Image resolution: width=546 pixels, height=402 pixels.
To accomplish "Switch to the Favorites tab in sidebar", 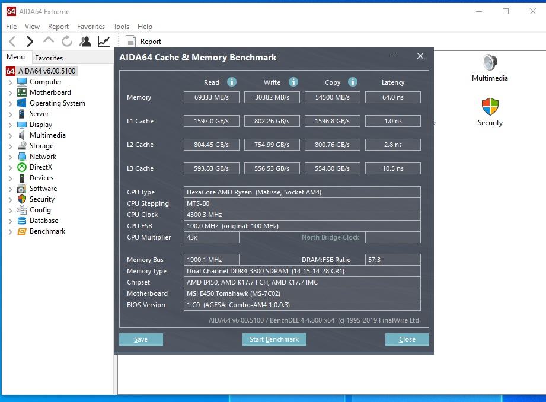I will click(x=49, y=58).
